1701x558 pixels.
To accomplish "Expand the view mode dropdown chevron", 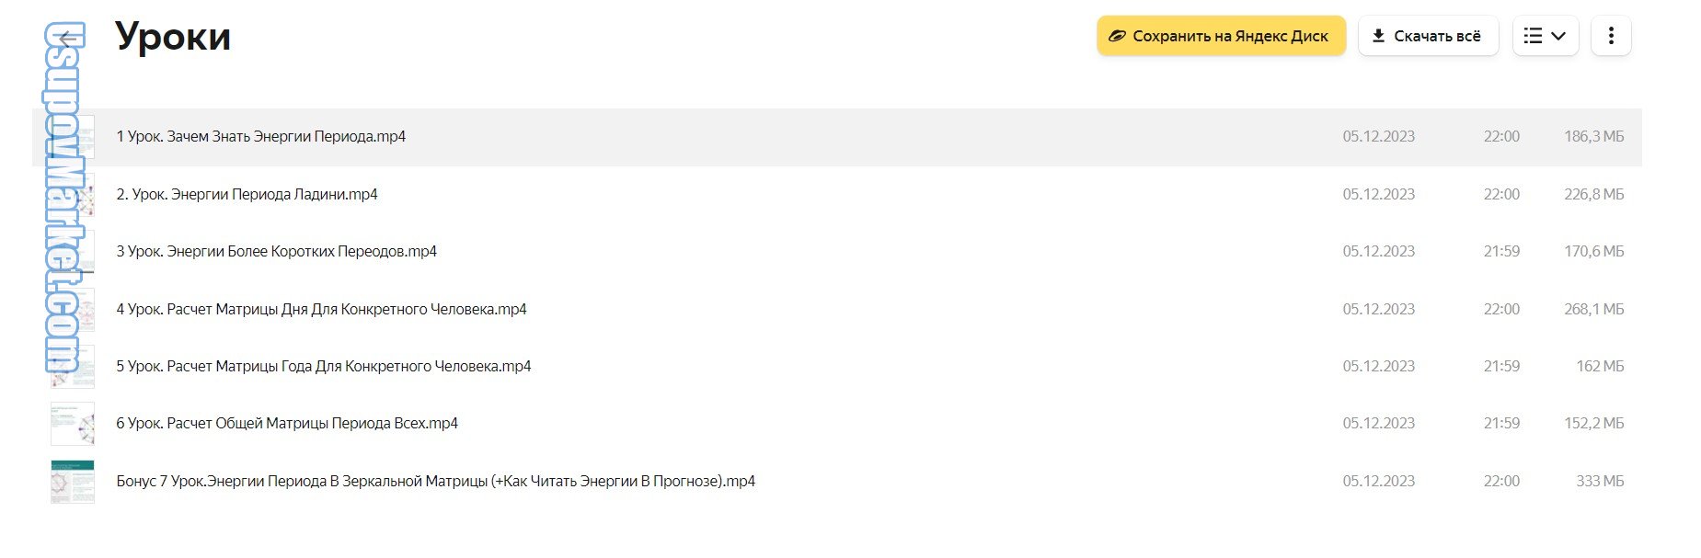I will click(x=1558, y=36).
